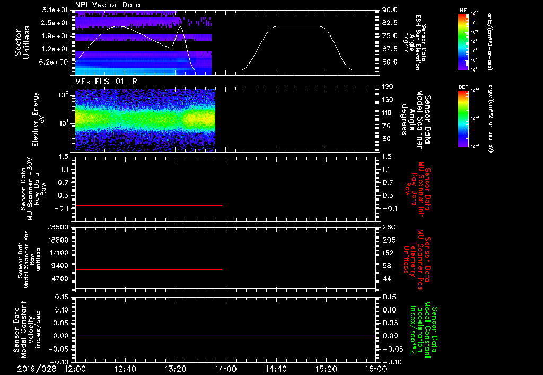Click the "4700" scanner position tick

(x=60, y=279)
